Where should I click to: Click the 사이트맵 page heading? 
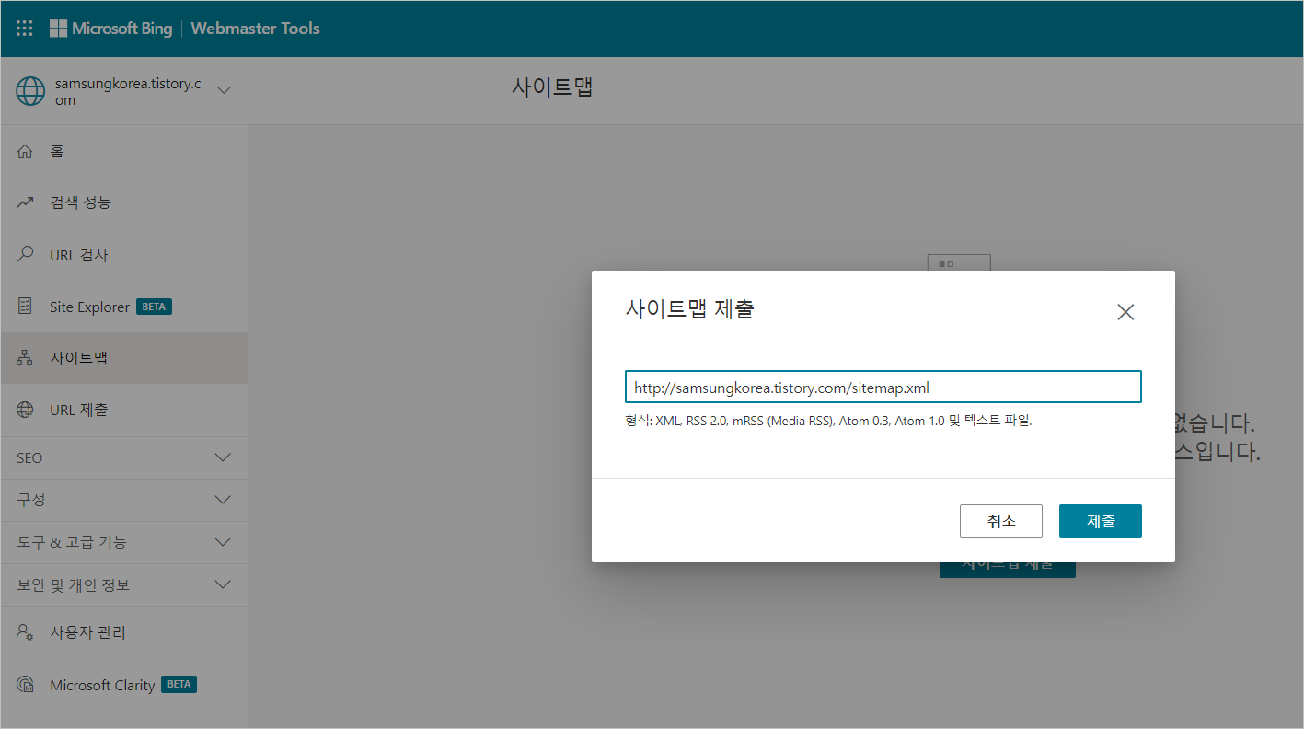coord(552,87)
